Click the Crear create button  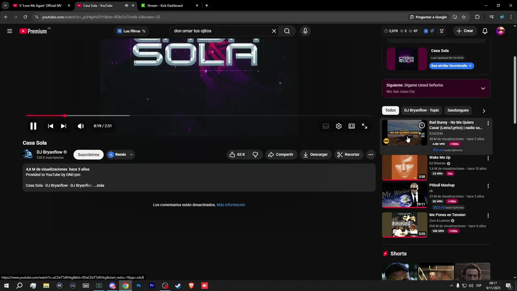click(x=464, y=31)
